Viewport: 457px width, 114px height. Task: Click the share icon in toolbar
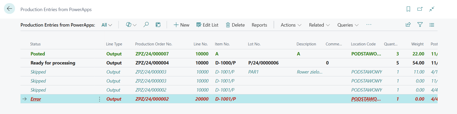[408, 25]
